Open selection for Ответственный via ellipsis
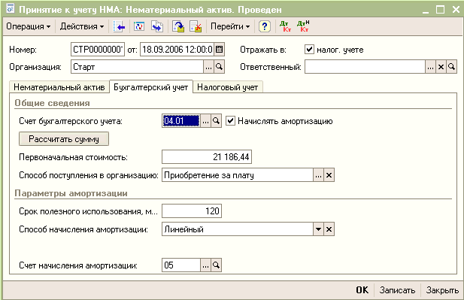The image size is (464, 300). [430, 67]
